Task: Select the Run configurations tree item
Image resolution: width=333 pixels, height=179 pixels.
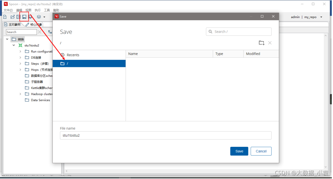Action: click(42, 52)
